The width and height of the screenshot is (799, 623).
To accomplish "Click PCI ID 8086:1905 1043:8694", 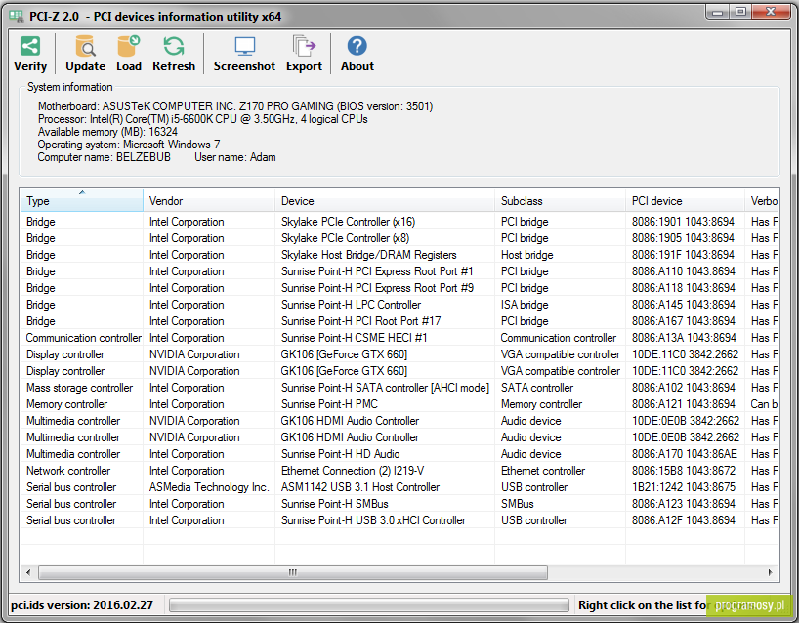I will (684, 238).
